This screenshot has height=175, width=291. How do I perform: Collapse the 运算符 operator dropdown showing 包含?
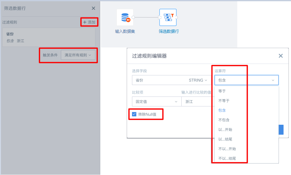[246, 80]
